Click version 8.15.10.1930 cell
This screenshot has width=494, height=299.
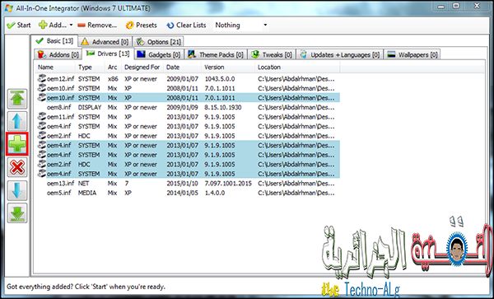223,107
